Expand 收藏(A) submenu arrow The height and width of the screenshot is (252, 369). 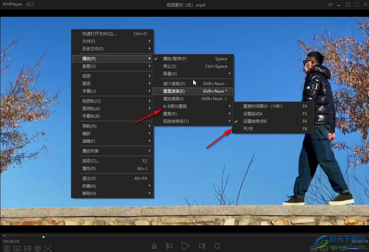tap(149, 186)
